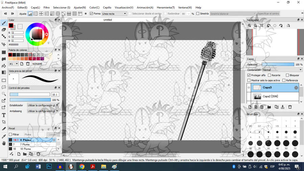Open the Simetría bilateral dropdown
The image size is (304, 171).
point(233,14)
